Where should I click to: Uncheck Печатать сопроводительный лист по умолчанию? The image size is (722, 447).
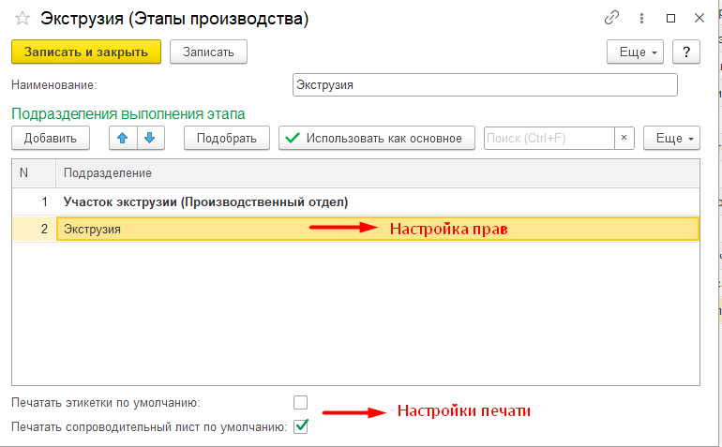tap(300, 427)
